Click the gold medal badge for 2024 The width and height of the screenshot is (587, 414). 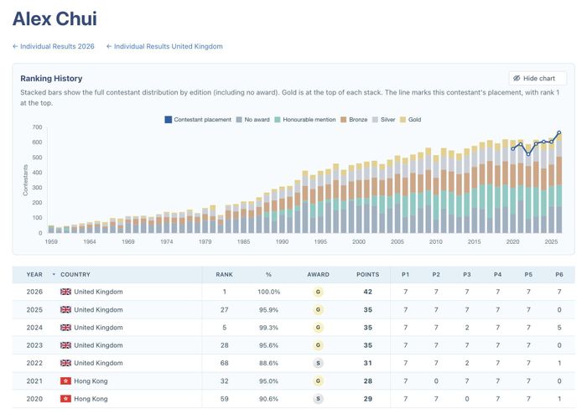(x=318, y=328)
